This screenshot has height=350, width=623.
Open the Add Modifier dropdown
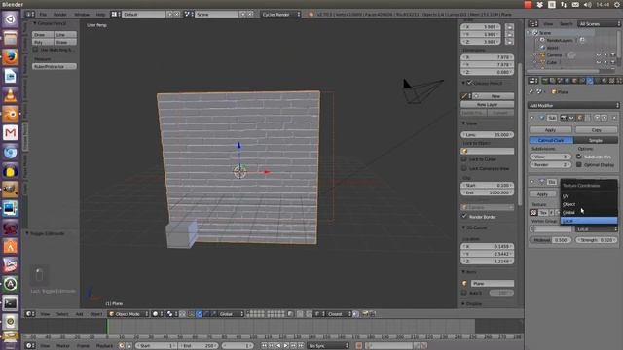click(573, 105)
